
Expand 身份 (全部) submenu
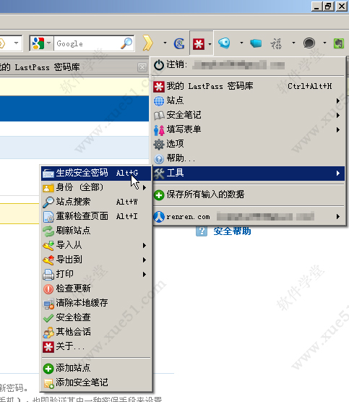click(96, 187)
